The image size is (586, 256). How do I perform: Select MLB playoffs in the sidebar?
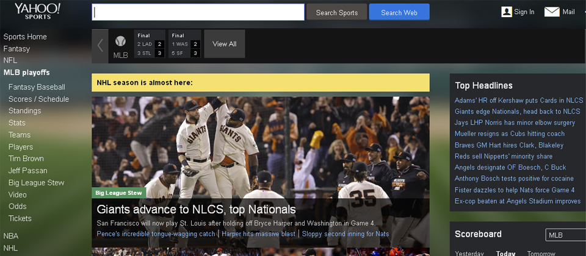pos(26,73)
